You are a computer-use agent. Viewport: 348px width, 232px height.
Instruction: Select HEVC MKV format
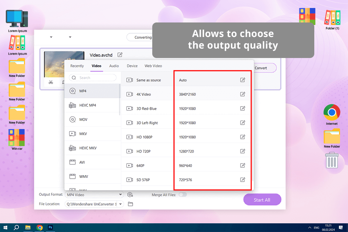pyautogui.click(x=92, y=148)
